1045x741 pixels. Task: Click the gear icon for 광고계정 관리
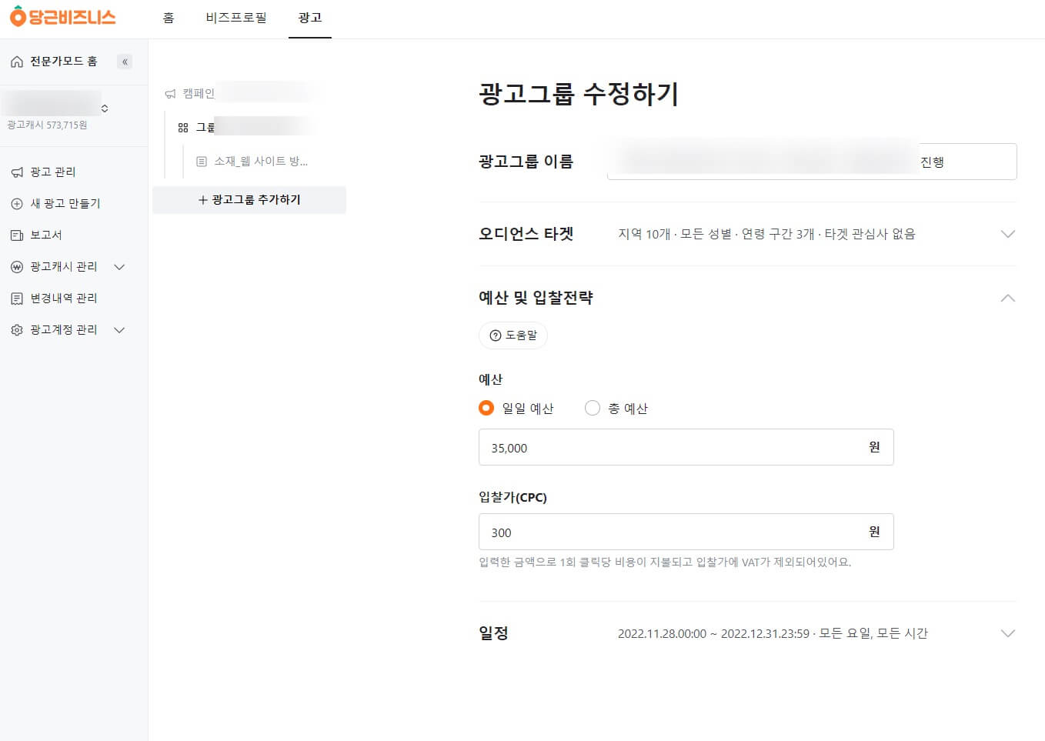tap(17, 330)
